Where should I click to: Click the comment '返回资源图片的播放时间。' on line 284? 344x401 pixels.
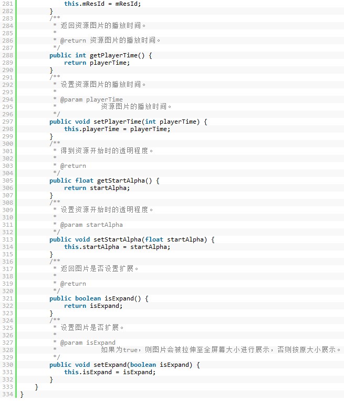[103, 26]
